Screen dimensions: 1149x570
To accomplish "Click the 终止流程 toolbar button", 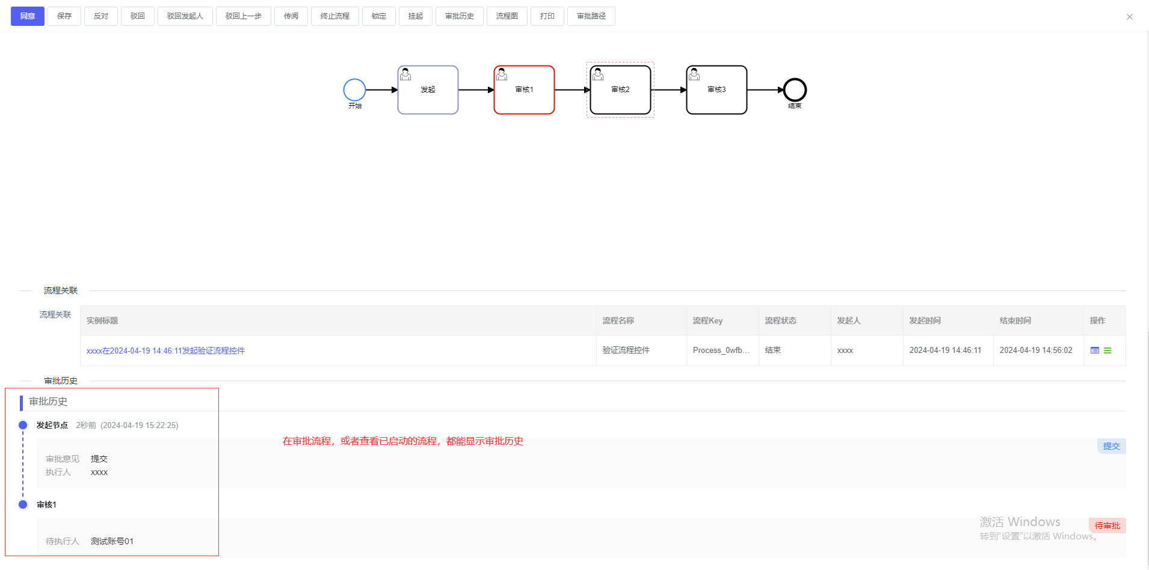I will click(335, 16).
